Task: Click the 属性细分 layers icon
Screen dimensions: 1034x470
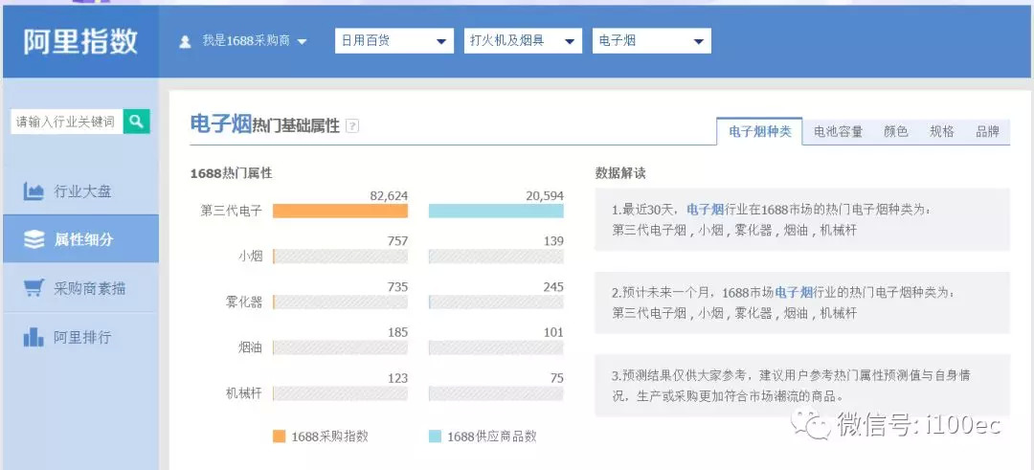Action: [x=34, y=239]
